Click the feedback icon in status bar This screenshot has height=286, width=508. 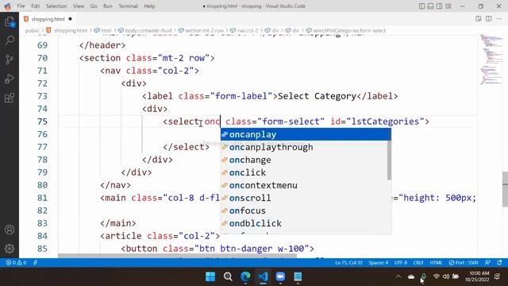coord(487,263)
